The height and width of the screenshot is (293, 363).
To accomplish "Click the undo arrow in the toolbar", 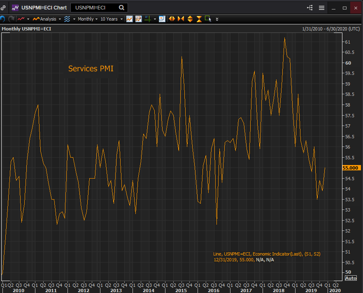I will coord(2,19).
